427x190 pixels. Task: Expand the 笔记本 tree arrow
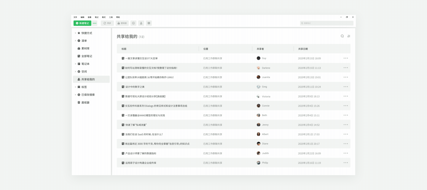(x=76, y=64)
